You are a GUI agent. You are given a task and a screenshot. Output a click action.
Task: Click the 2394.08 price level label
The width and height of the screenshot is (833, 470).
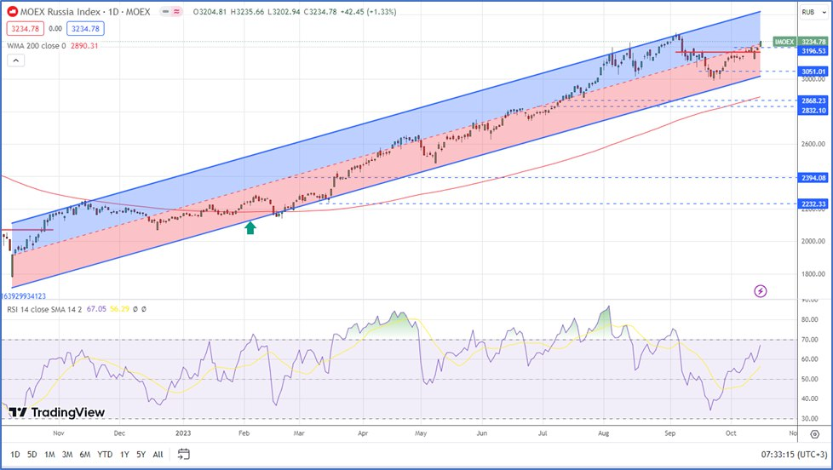(813, 178)
